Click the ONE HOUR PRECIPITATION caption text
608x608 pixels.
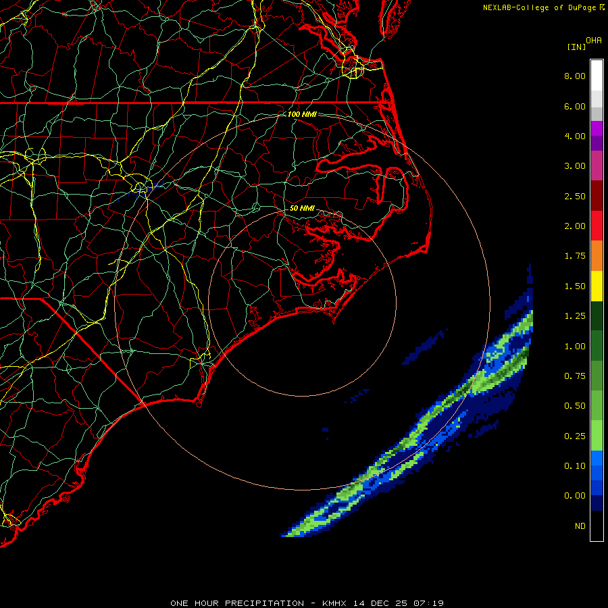[237, 603]
